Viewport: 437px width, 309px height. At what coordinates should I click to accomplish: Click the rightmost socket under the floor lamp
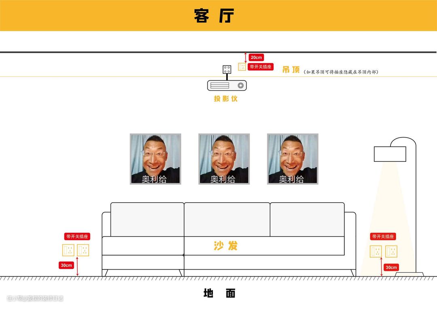[x=391, y=251]
